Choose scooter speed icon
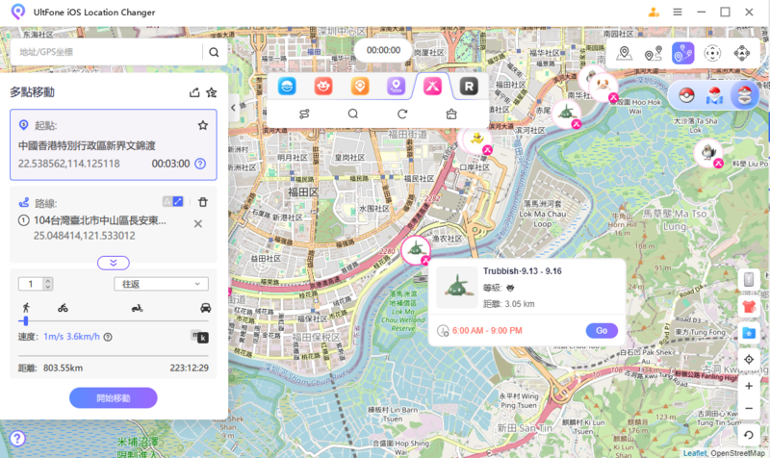Screen dimensions: 770x458 pos(137,308)
